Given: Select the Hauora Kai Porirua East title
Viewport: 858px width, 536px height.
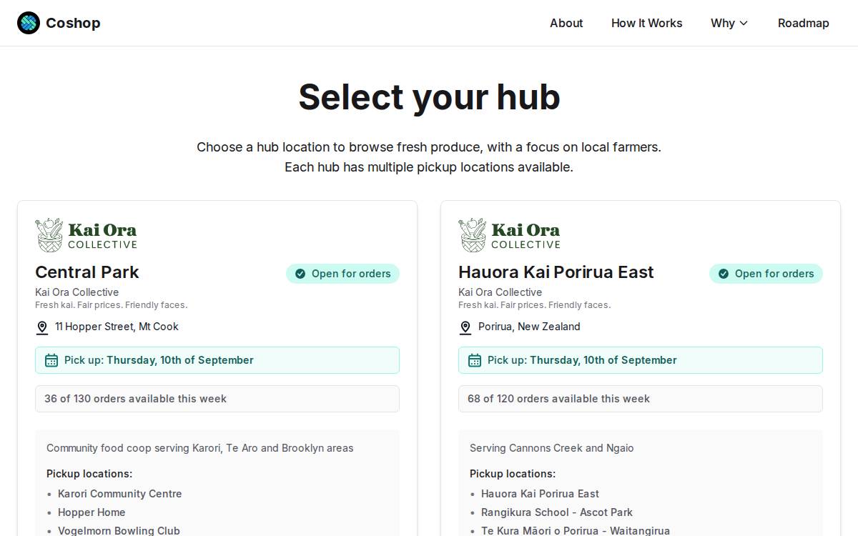Looking at the screenshot, I should [x=556, y=272].
